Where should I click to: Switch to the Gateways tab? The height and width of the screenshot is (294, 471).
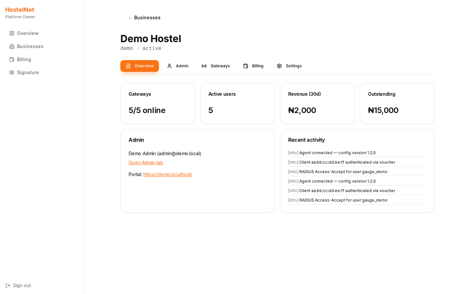pyautogui.click(x=216, y=66)
